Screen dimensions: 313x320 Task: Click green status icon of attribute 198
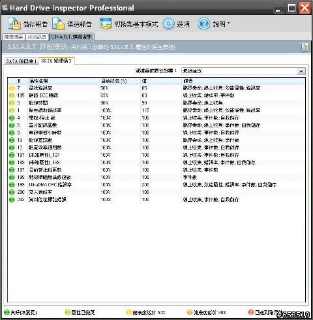click(x=12, y=177)
